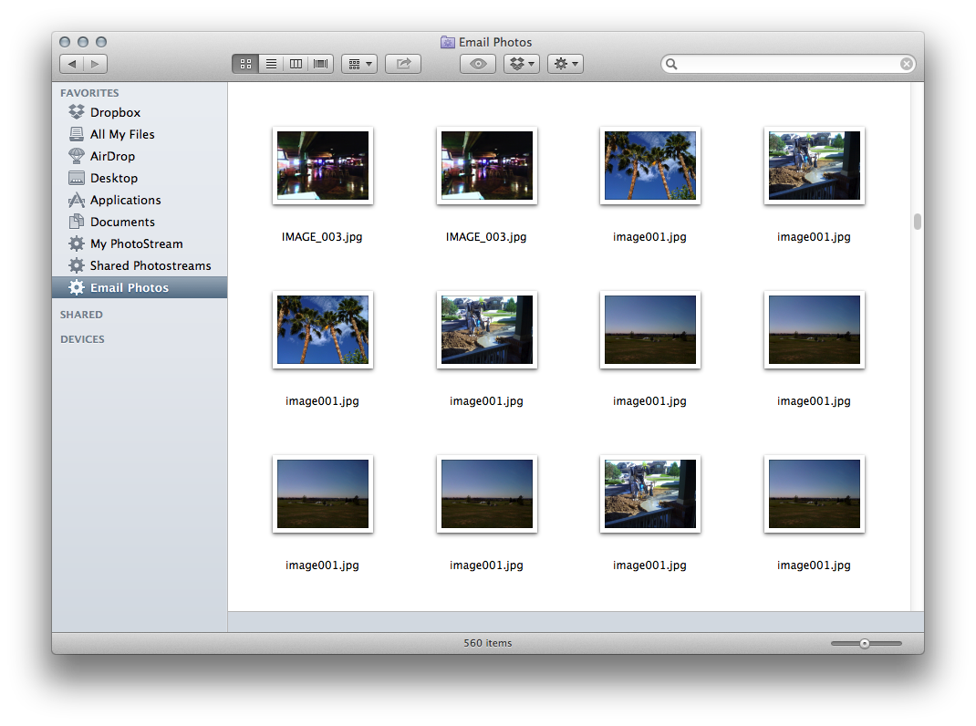976x726 pixels.
Task: Click the Shared Photostreams gear icon
Action: (x=77, y=265)
